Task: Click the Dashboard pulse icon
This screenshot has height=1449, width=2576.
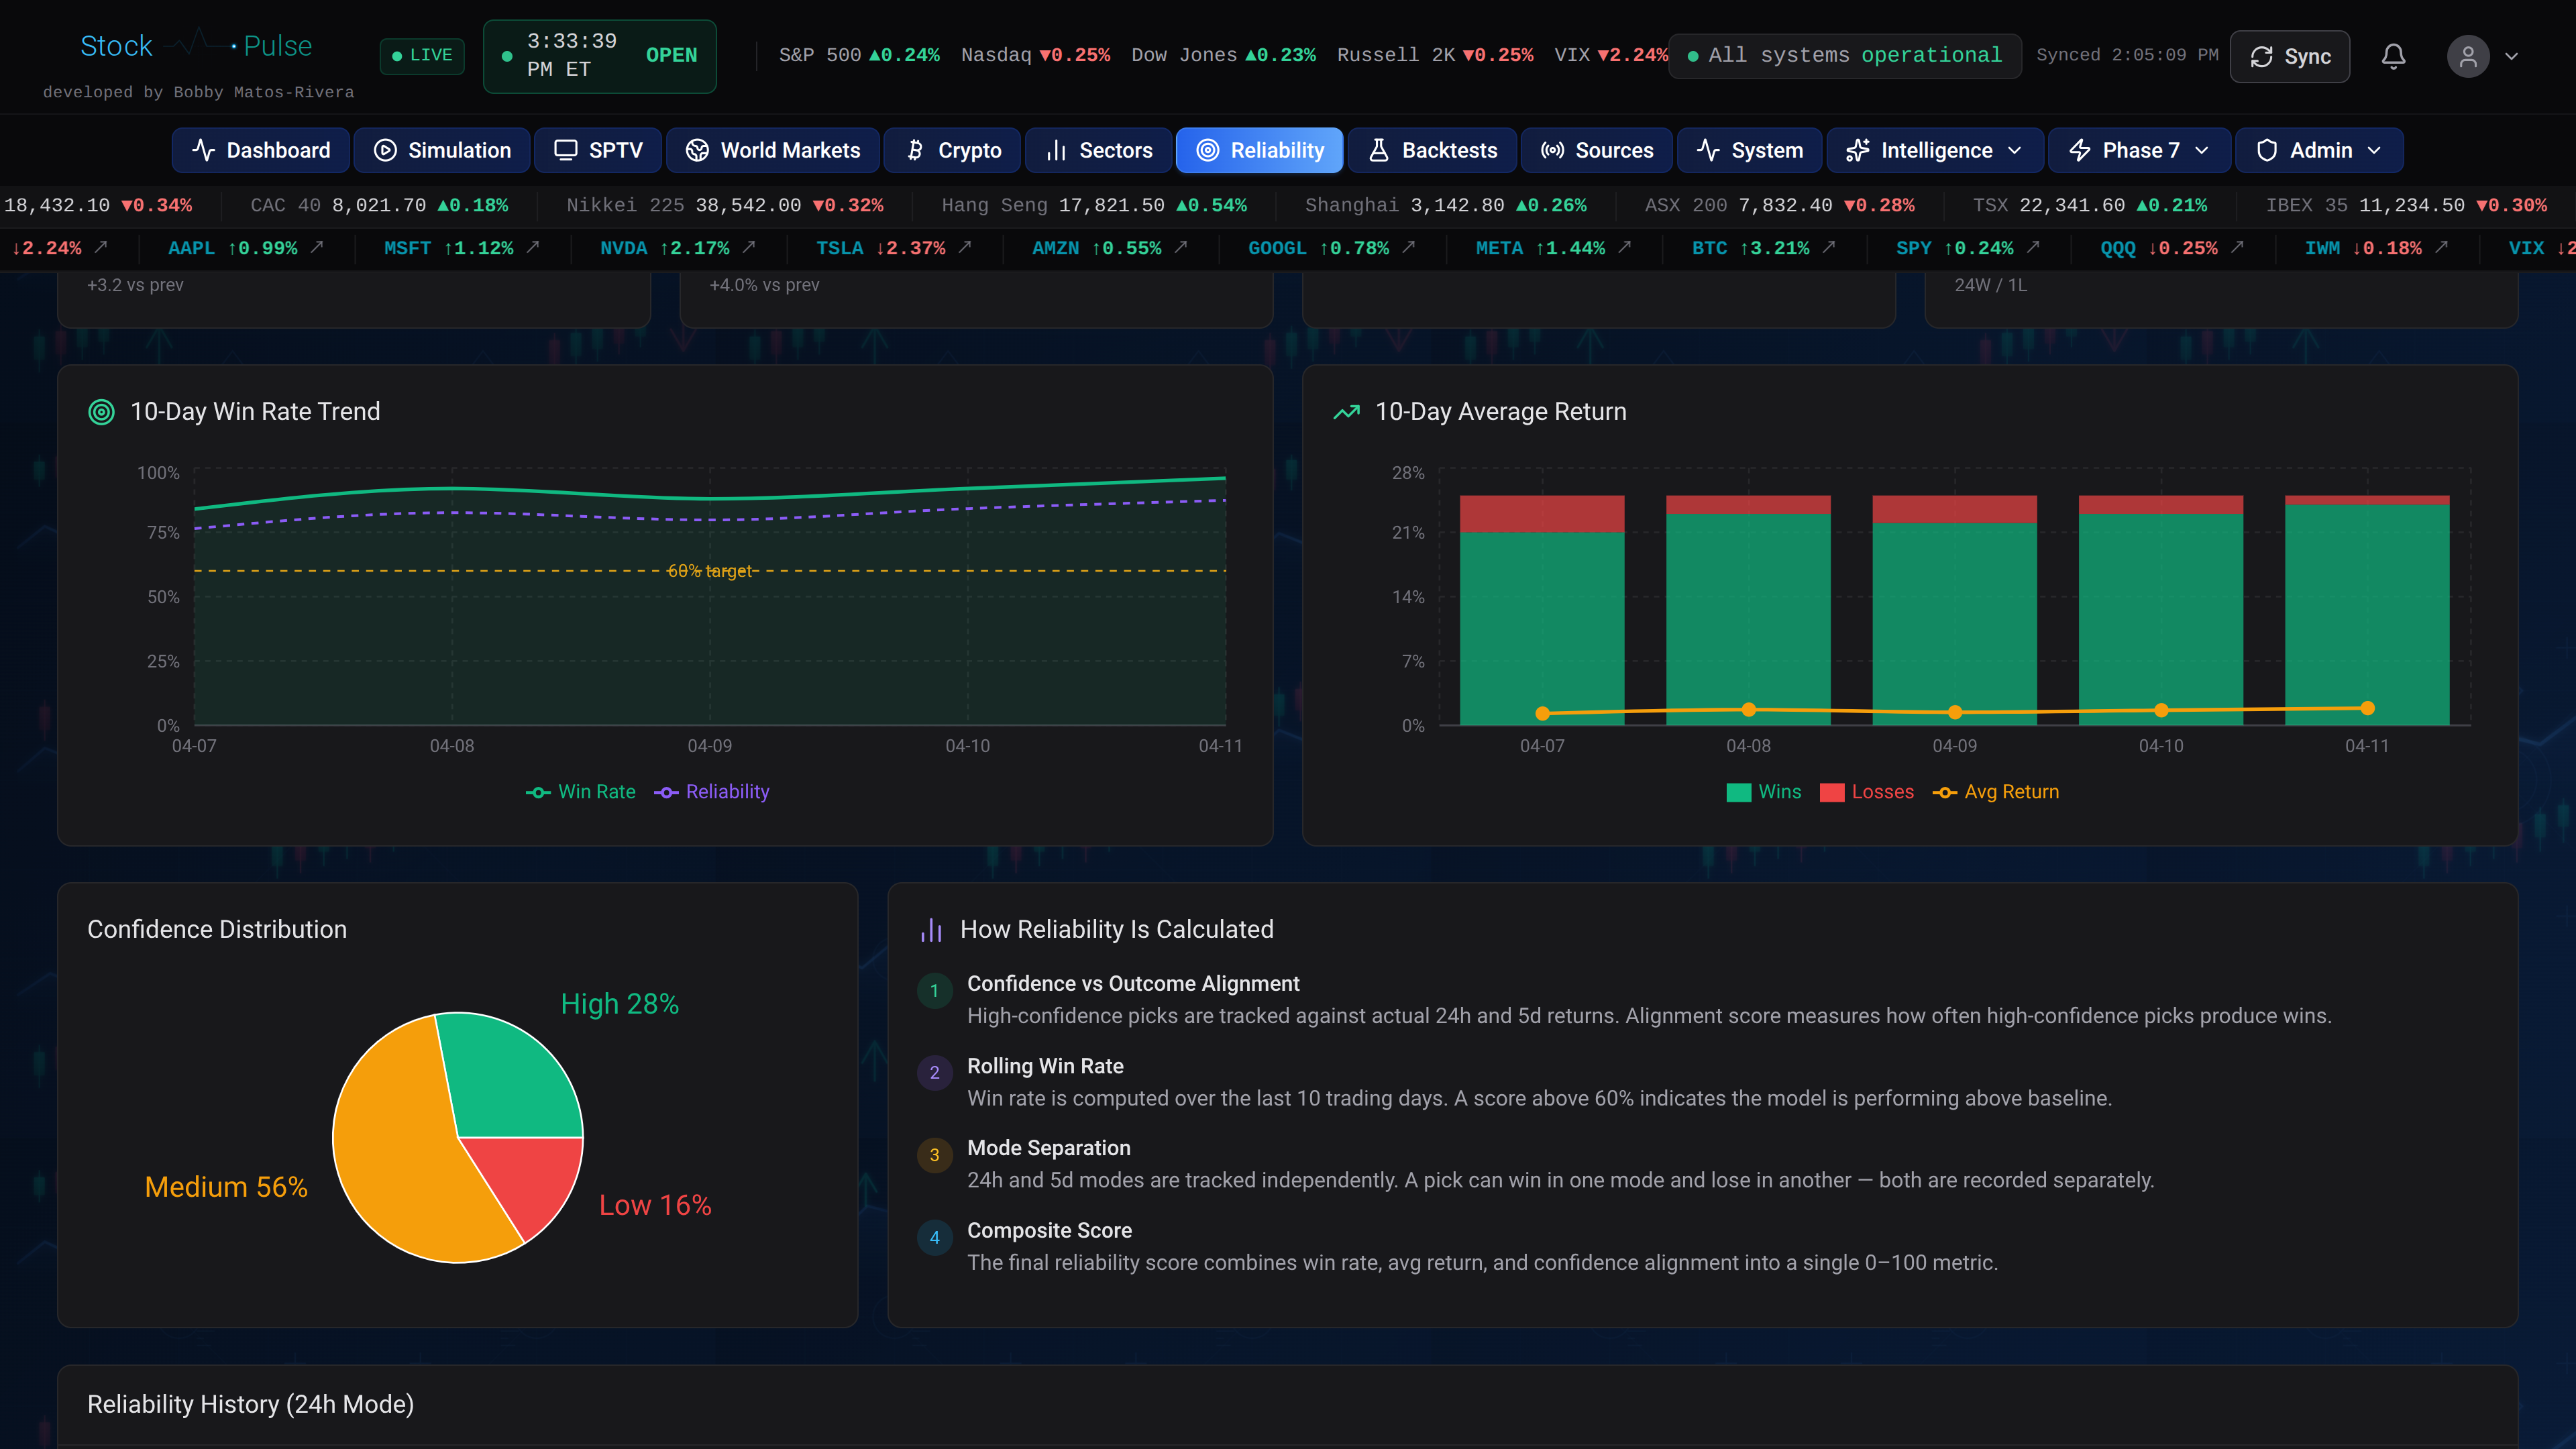Action: [204, 150]
